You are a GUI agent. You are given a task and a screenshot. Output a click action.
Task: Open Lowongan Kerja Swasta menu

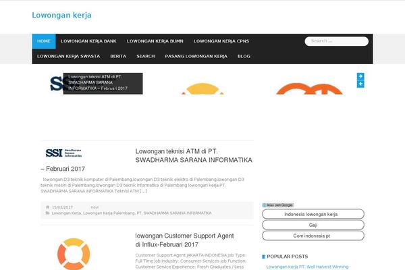[x=68, y=56]
